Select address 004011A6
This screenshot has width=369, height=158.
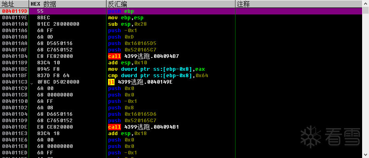coord(15,31)
